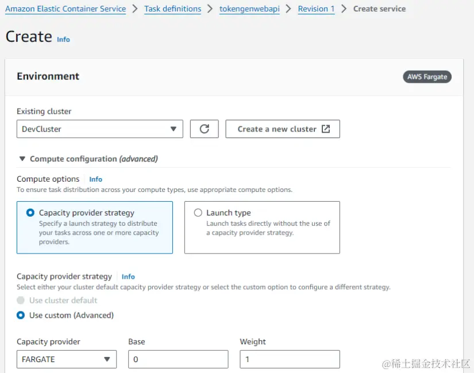
Task: Click the refresh clusters icon button
Action: point(204,129)
